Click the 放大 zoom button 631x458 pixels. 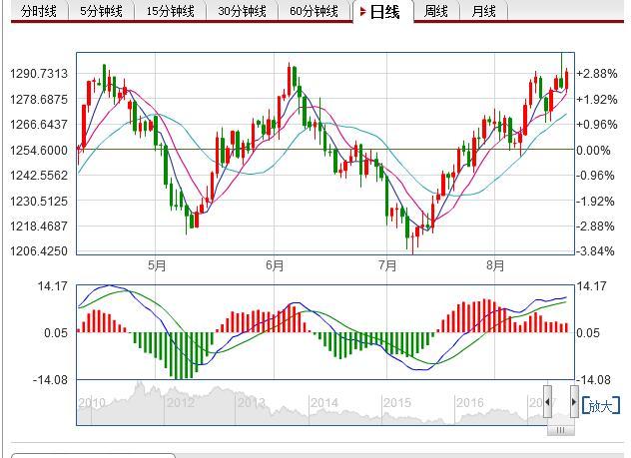click(x=598, y=405)
